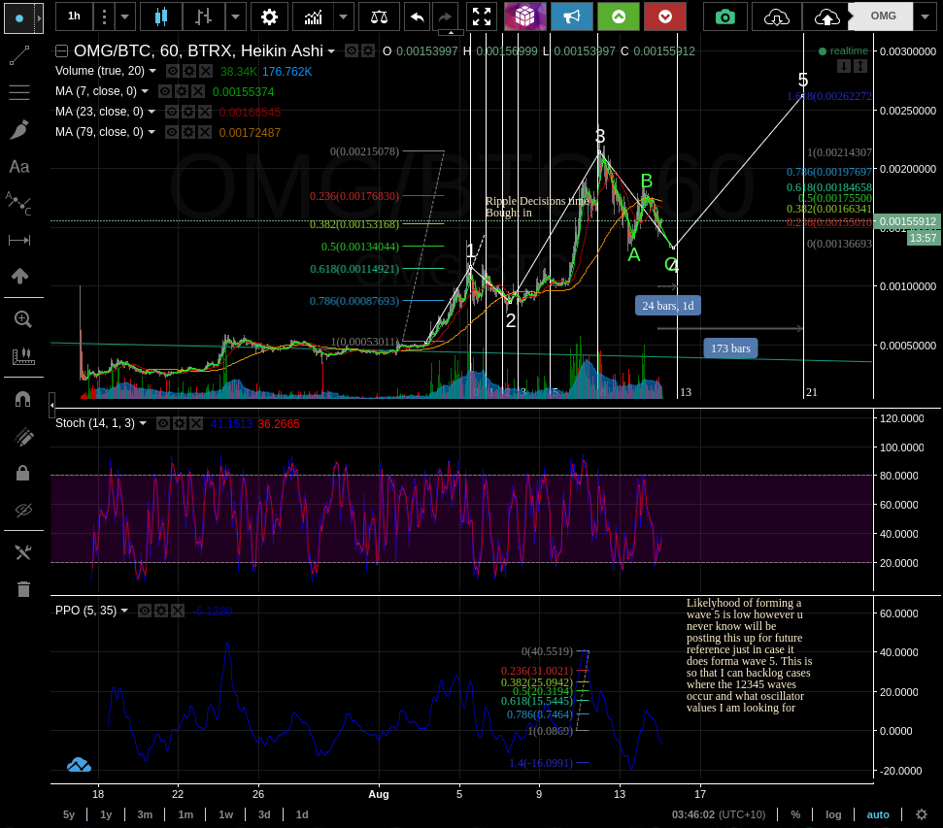Open compare symbols scales icon

(x=379, y=17)
